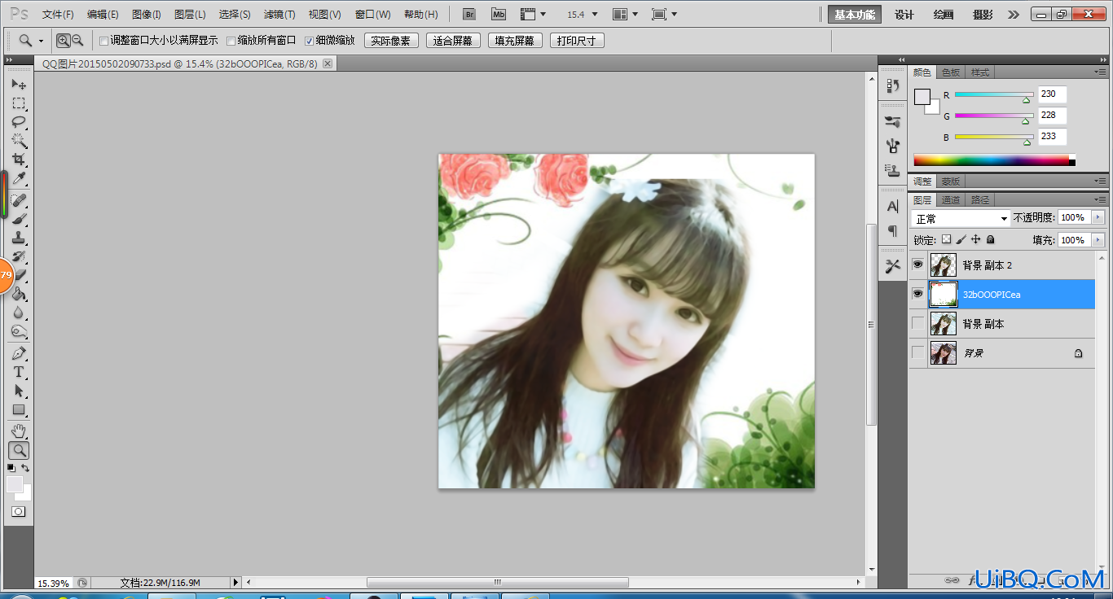Select the Spot Healing Brush tool

point(19,200)
